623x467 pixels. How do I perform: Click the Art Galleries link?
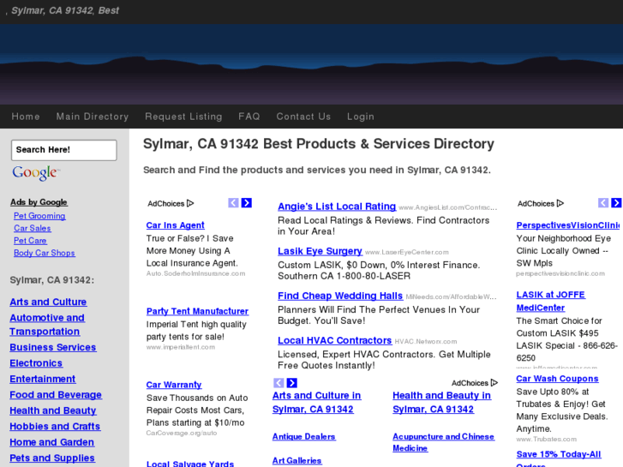pyautogui.click(x=297, y=461)
